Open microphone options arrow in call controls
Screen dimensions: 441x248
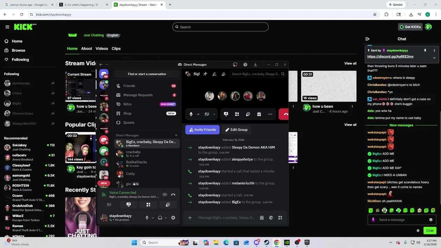[198, 114]
